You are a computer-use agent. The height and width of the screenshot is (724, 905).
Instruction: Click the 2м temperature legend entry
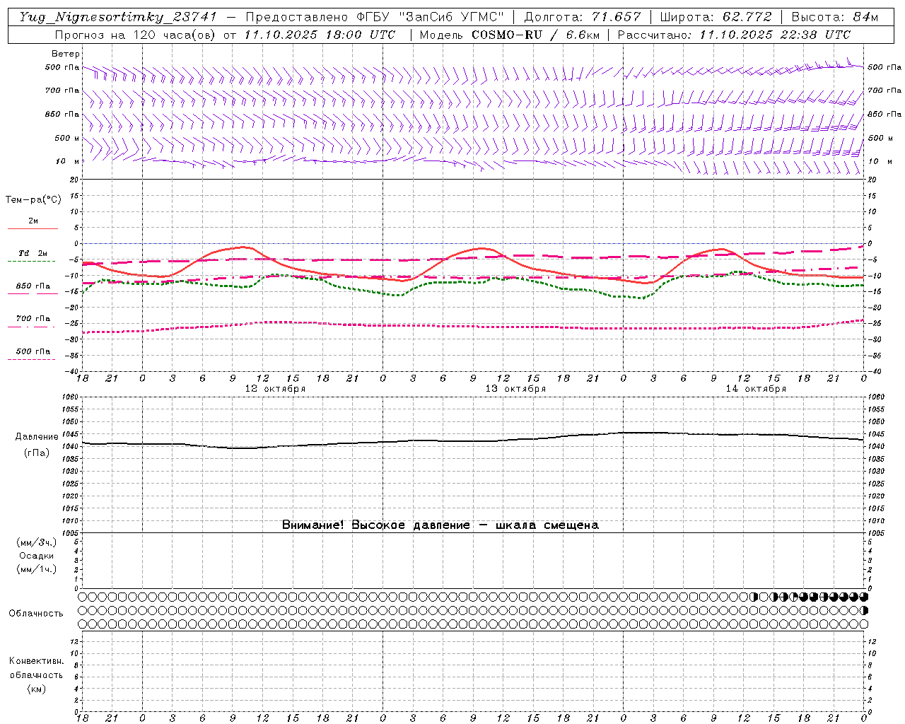click(x=33, y=221)
